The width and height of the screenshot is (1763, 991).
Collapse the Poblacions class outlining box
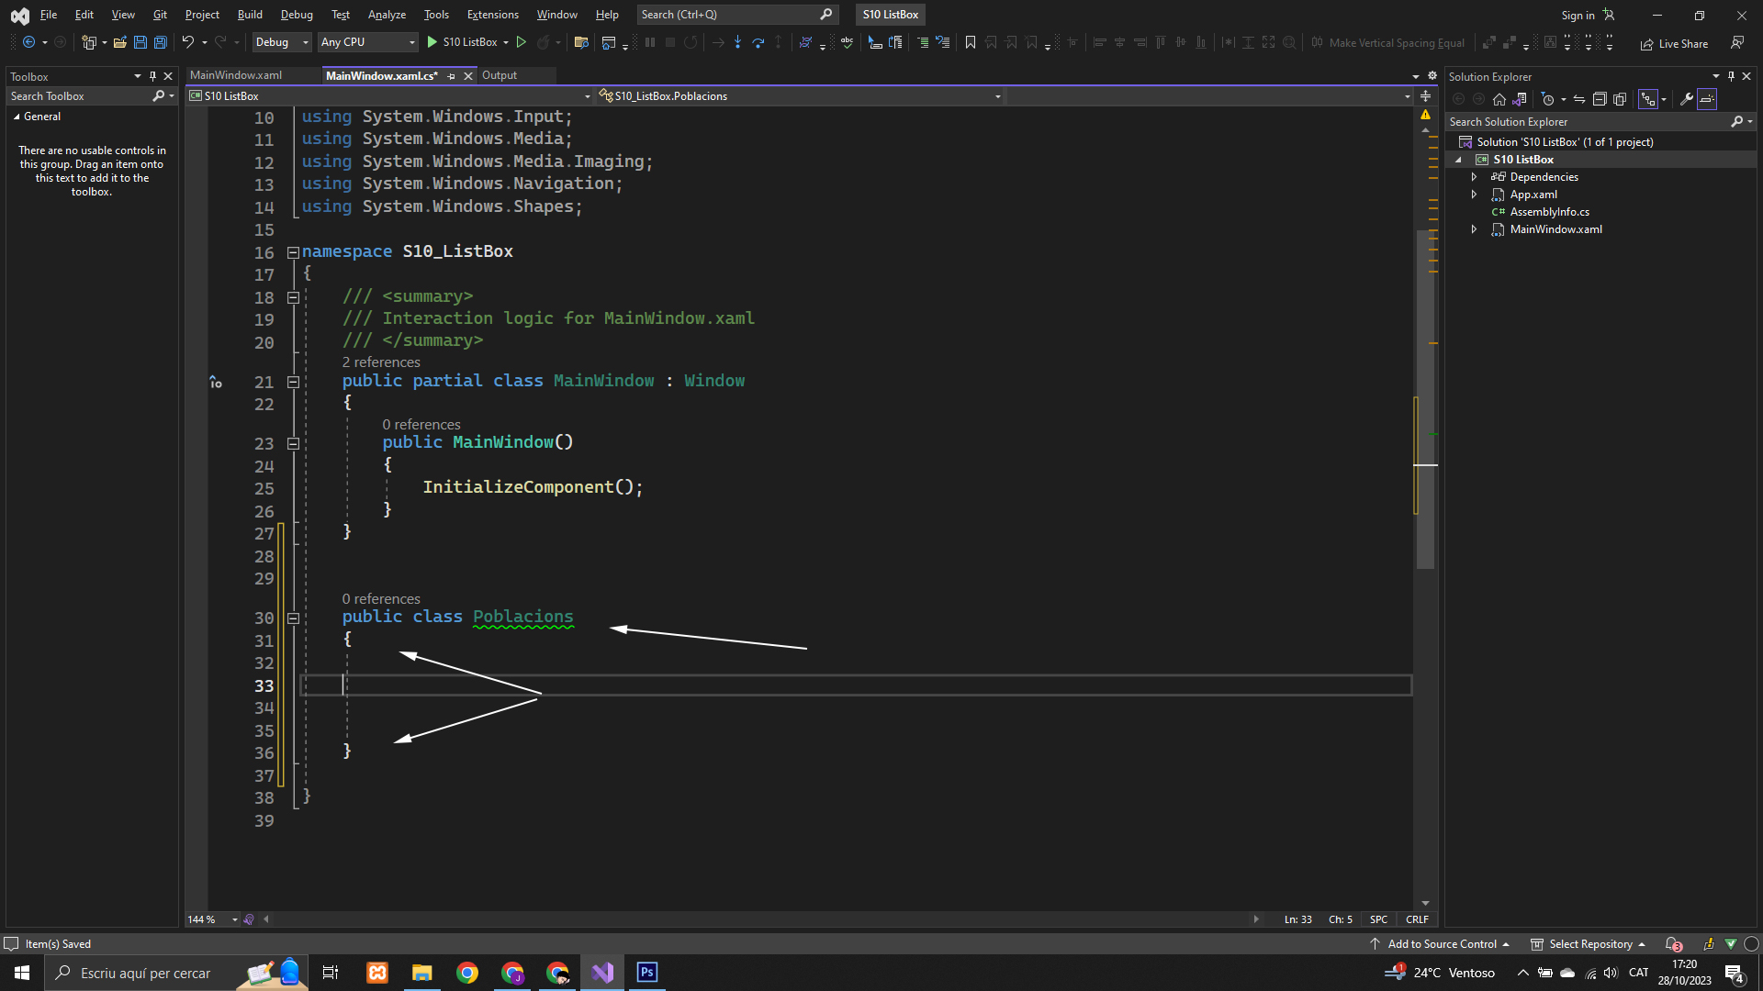[293, 618]
